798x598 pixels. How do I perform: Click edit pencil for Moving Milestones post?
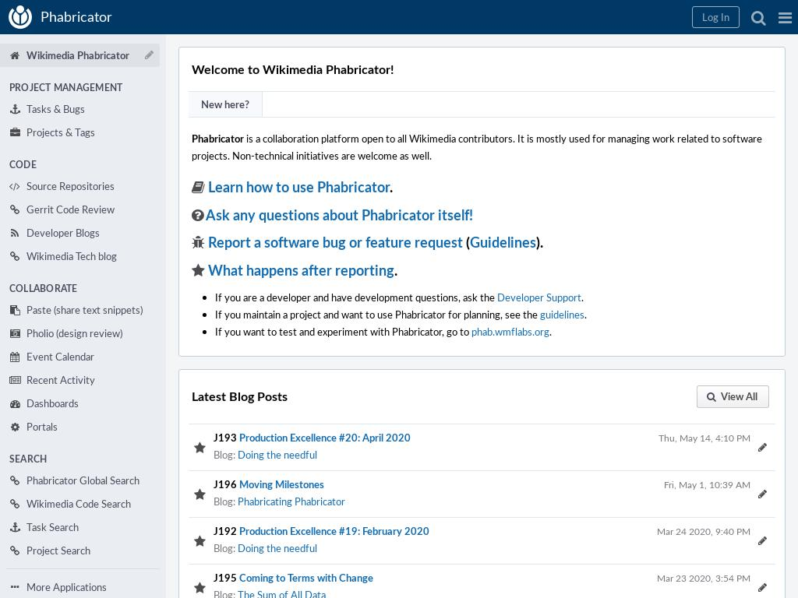coord(762,494)
